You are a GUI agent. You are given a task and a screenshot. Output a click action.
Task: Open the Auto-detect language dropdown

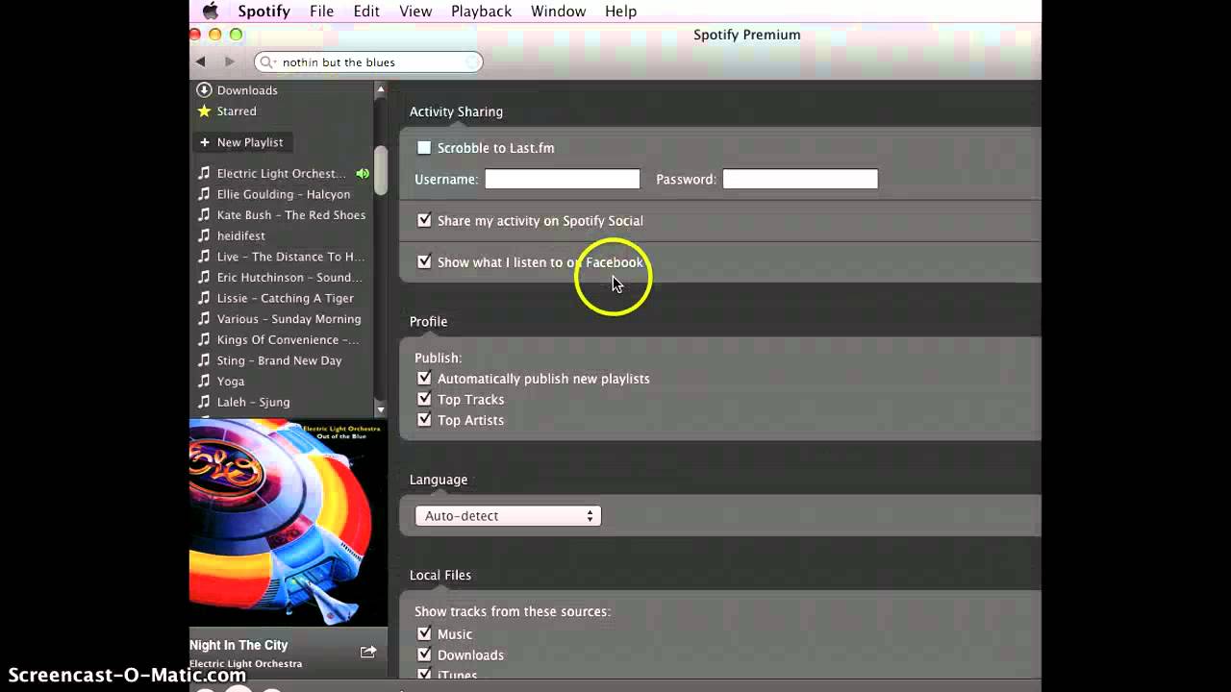[x=508, y=516]
